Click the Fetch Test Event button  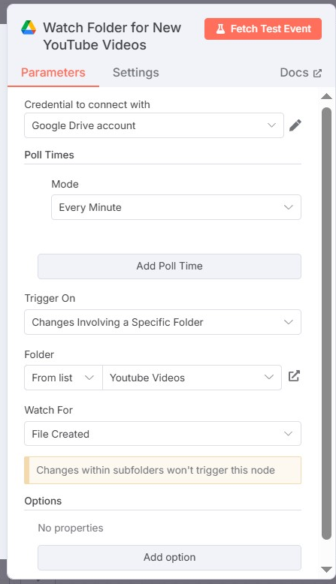pos(263,29)
